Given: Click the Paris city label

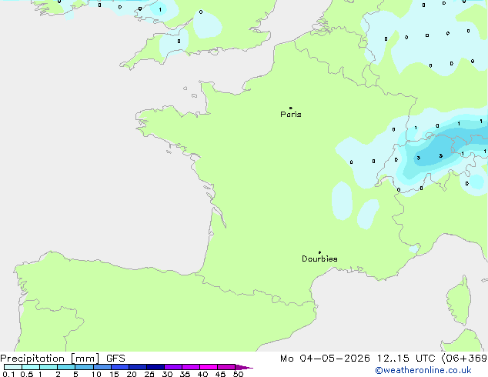Looking at the screenshot, I should 291,114.
